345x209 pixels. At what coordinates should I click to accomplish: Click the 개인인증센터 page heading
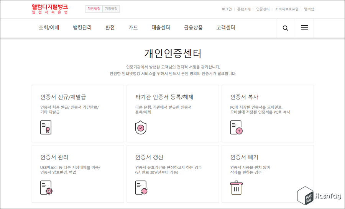pyautogui.click(x=173, y=54)
